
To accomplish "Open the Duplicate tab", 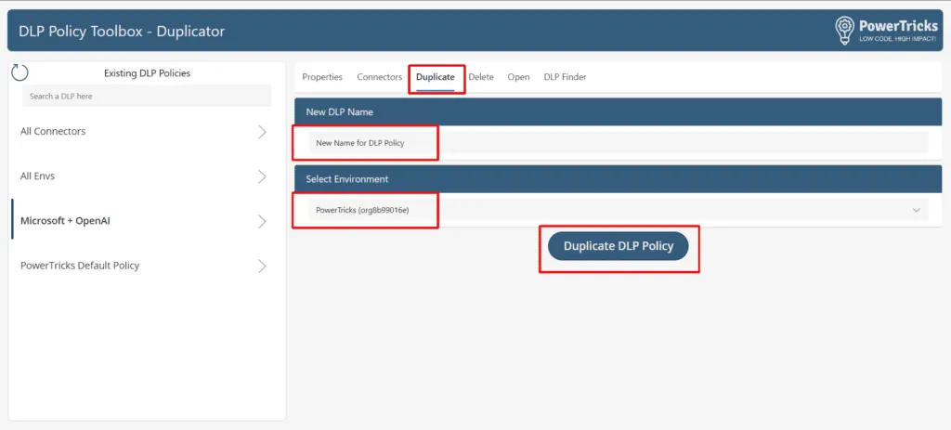I will pos(436,77).
